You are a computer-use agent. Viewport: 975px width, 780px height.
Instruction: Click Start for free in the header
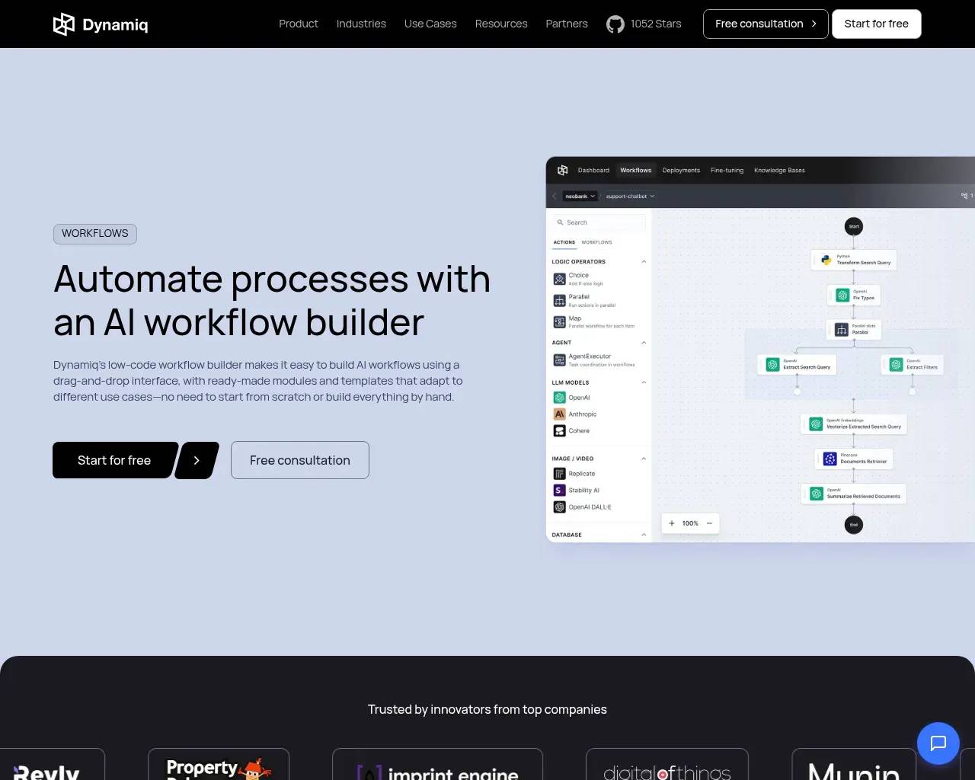[877, 24]
